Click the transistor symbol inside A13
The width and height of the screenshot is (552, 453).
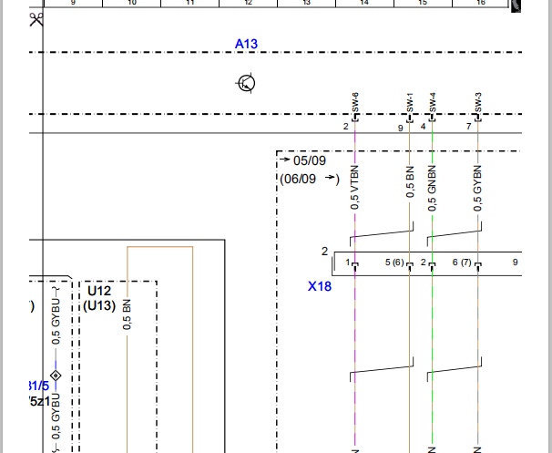tap(246, 84)
